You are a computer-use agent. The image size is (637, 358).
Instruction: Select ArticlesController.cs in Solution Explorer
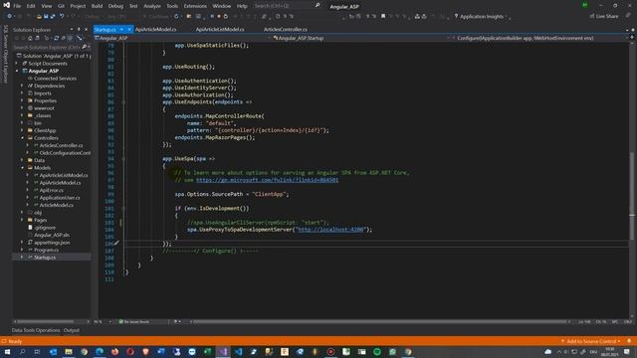[x=61, y=145]
